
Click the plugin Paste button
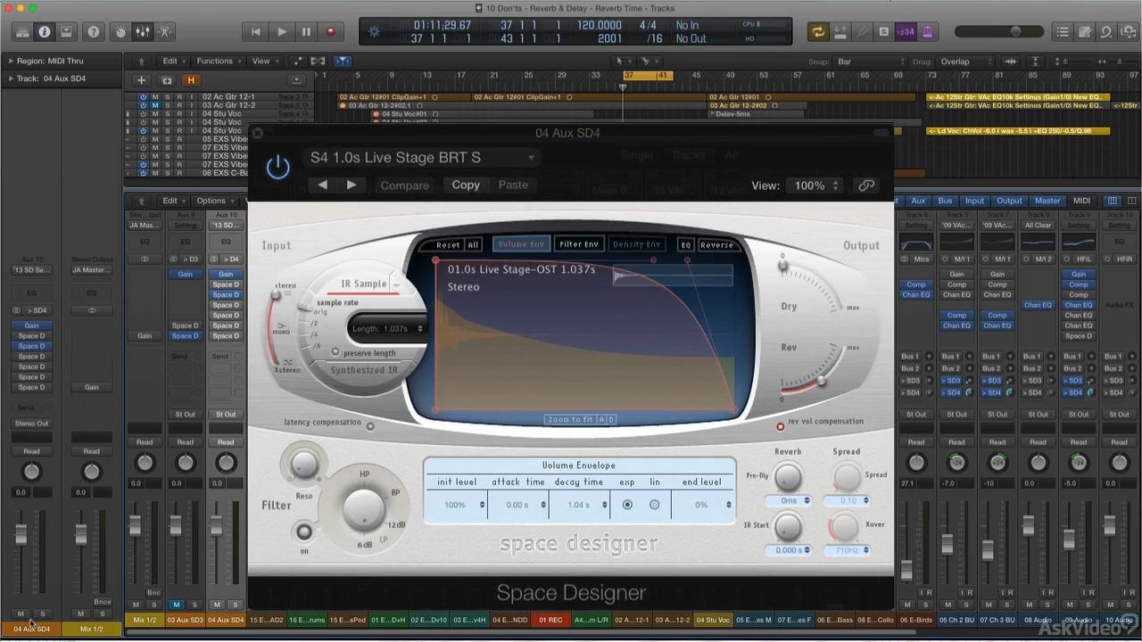point(513,185)
